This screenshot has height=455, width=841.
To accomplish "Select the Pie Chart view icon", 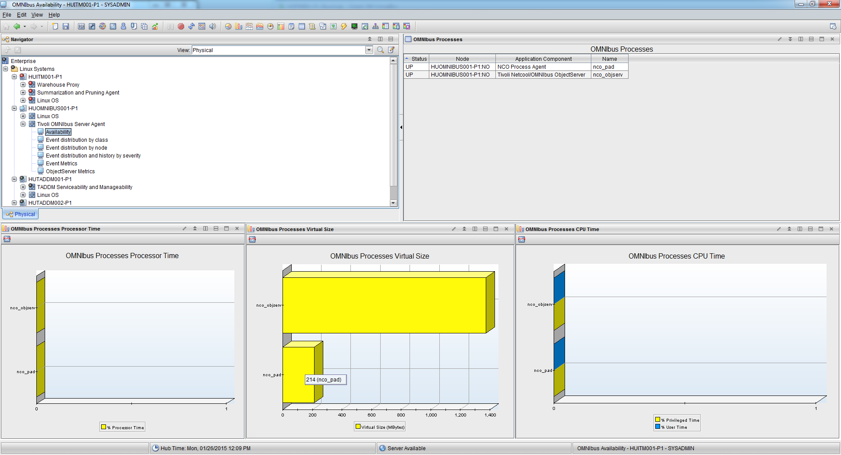I will (x=228, y=26).
